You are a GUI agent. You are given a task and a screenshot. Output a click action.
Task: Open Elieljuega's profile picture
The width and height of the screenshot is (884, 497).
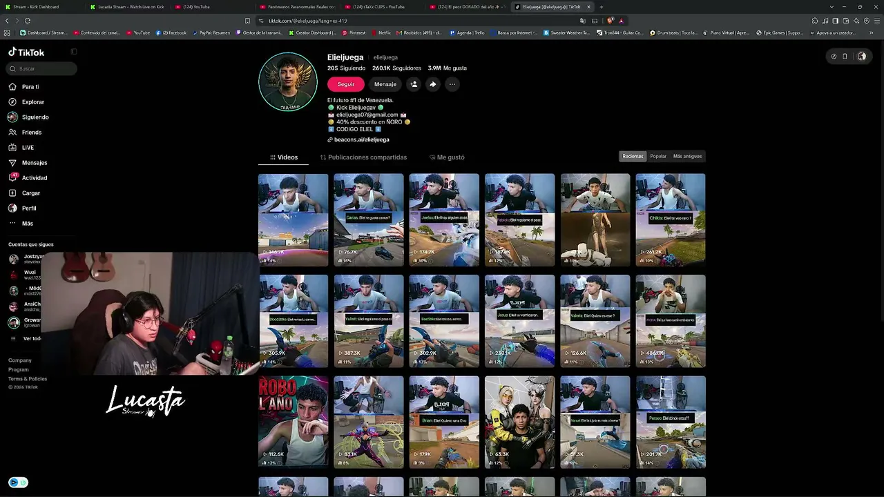coord(288,81)
